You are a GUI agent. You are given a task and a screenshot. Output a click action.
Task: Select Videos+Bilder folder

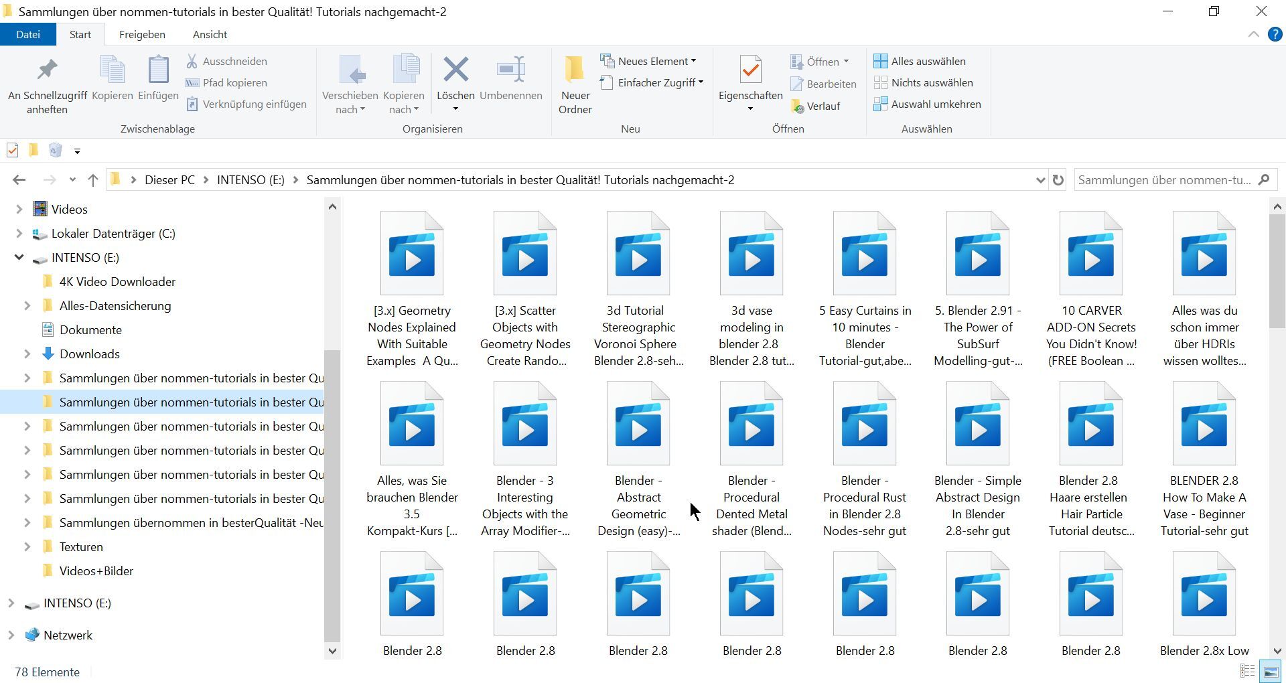[96, 571]
